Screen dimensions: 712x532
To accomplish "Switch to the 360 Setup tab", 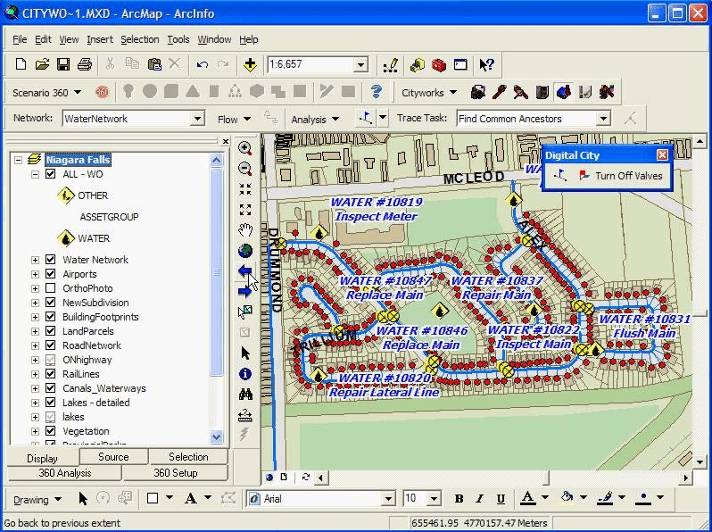I will point(175,473).
